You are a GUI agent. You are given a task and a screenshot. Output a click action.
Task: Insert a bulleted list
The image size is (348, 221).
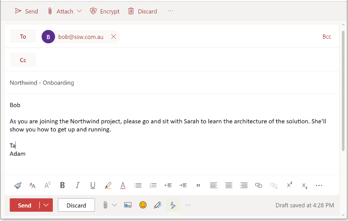[138, 185]
